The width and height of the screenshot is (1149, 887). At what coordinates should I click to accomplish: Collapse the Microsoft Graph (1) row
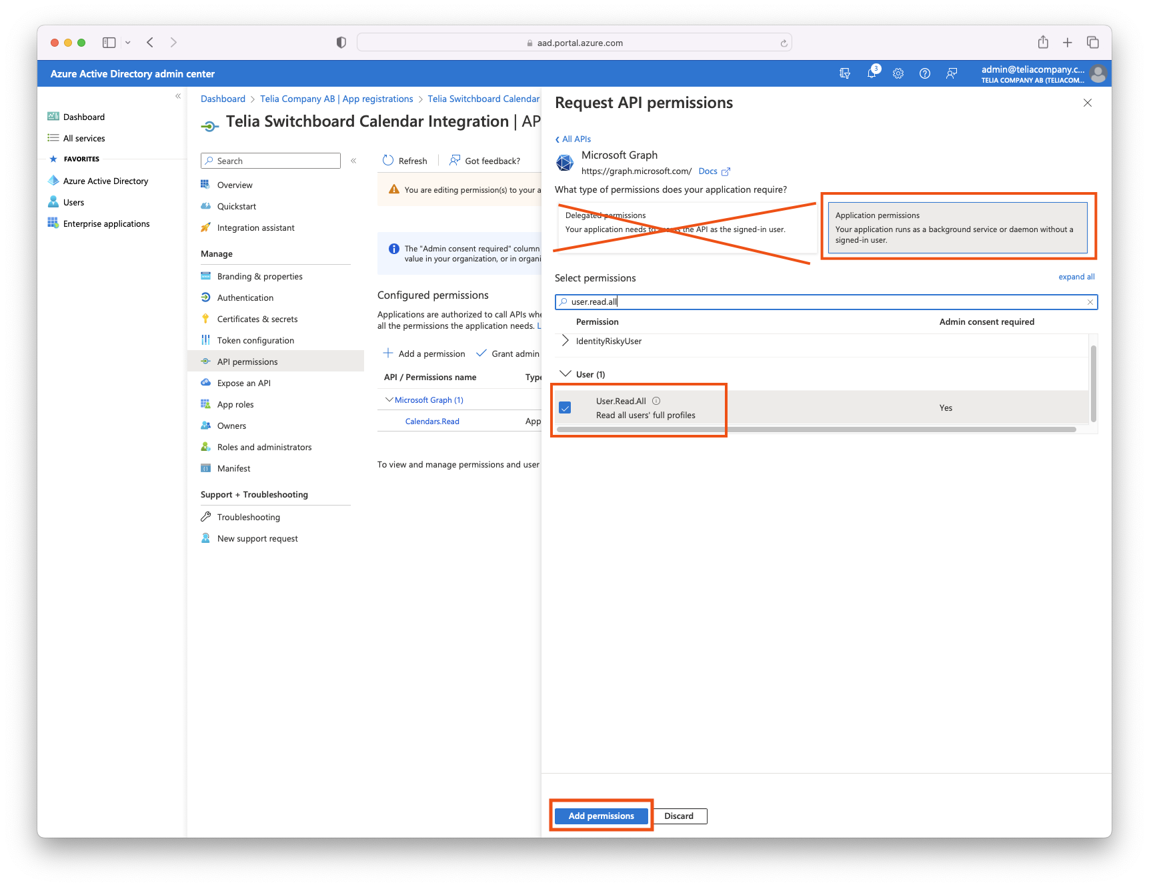(x=389, y=400)
